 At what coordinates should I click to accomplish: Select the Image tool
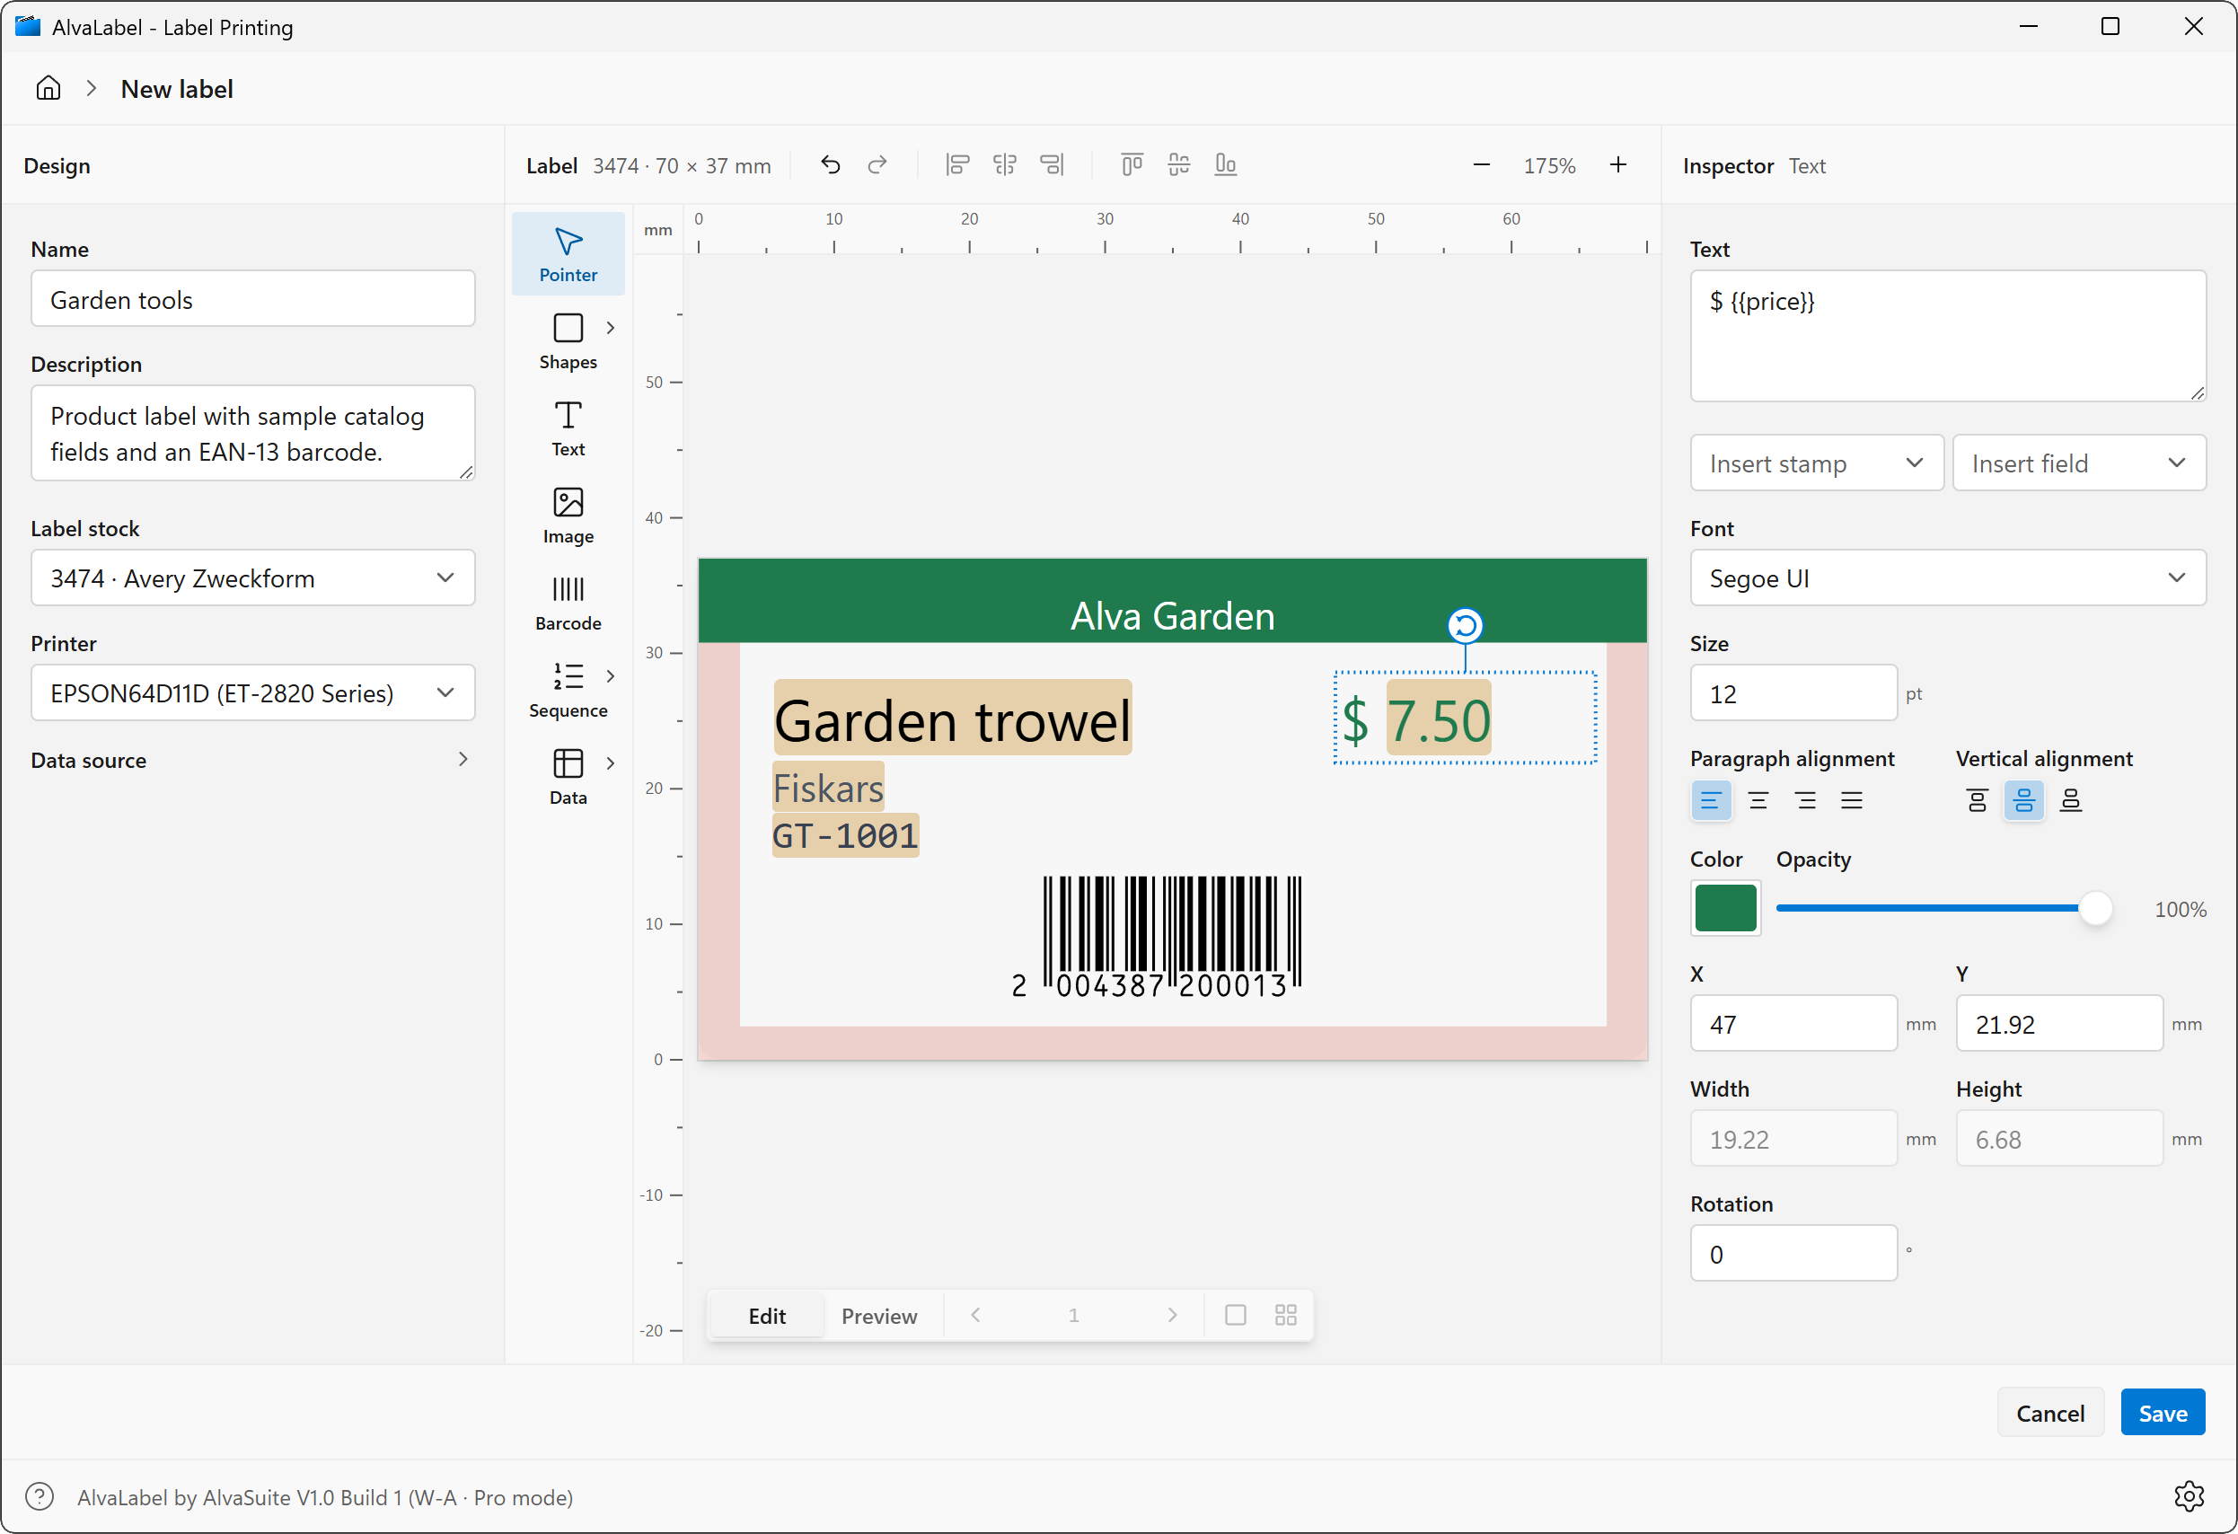(568, 516)
